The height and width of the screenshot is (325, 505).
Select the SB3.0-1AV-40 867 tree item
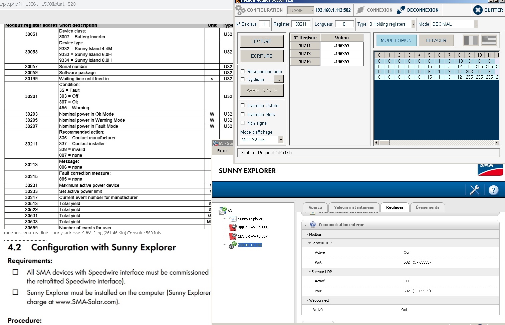(x=253, y=236)
